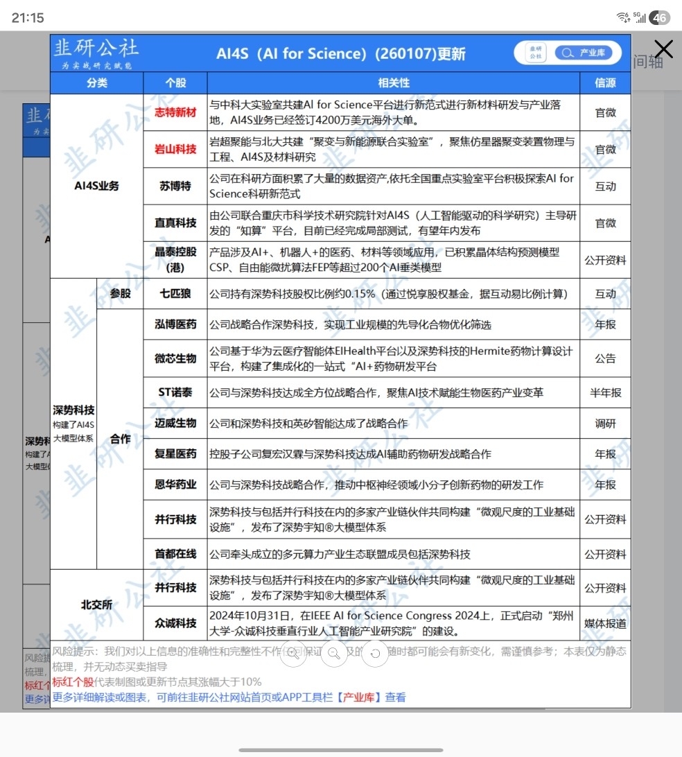682x757 pixels.
Task: Tap the stock name 众诚科技
Action: pyautogui.click(x=175, y=623)
